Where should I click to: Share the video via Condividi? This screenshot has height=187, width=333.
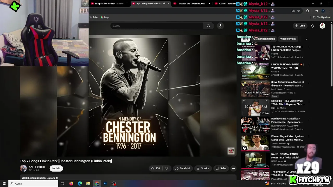tap(183, 168)
